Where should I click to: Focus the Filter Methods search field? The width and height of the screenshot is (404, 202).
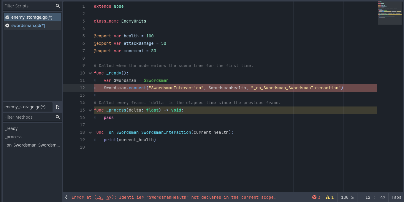(x=28, y=117)
